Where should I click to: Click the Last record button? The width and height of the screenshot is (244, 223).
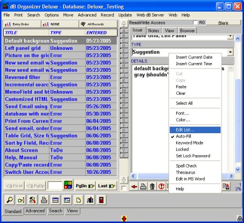coord(107,186)
